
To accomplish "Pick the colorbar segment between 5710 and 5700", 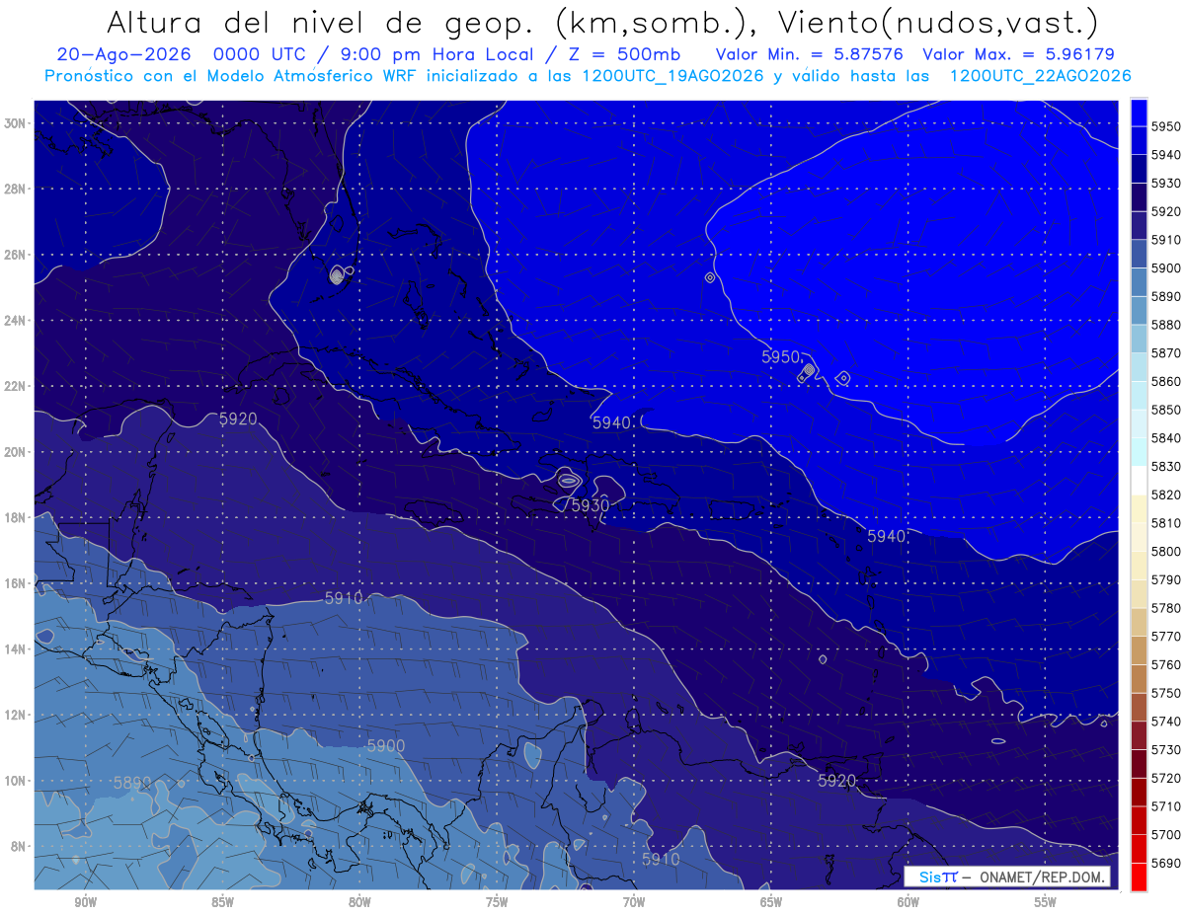I will pyautogui.click(x=1139, y=820).
